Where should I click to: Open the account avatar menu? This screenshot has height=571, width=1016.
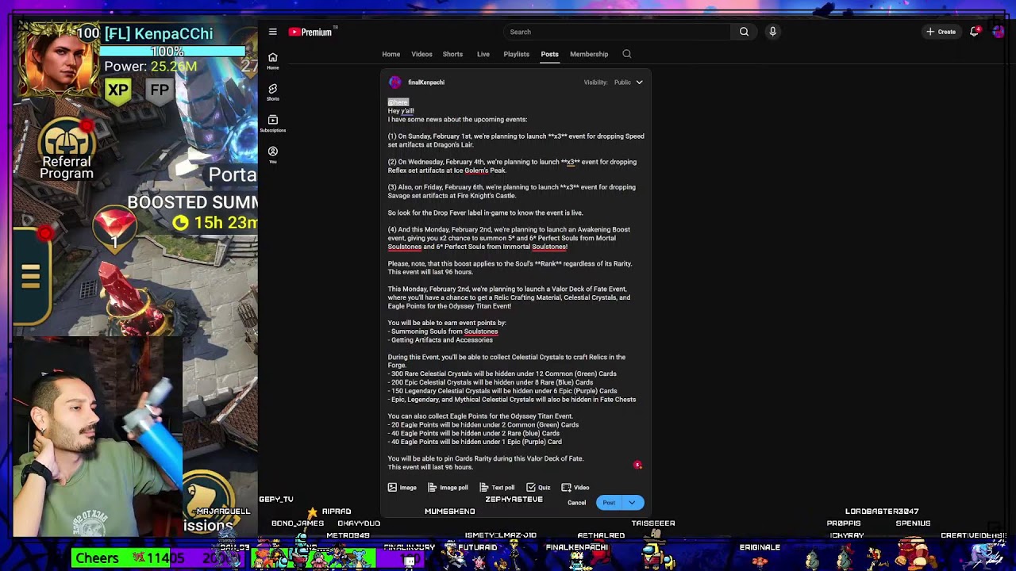999,32
